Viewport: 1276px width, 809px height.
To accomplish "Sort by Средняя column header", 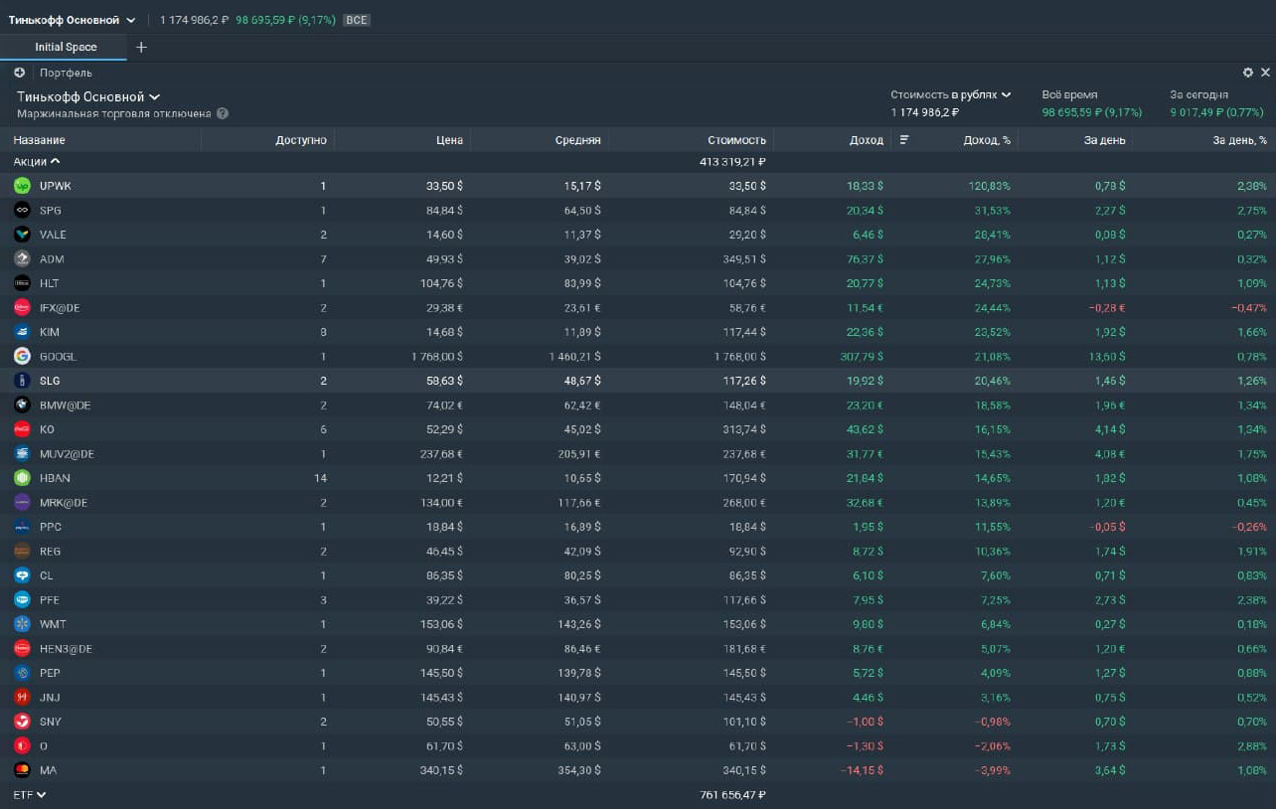I will tap(578, 140).
